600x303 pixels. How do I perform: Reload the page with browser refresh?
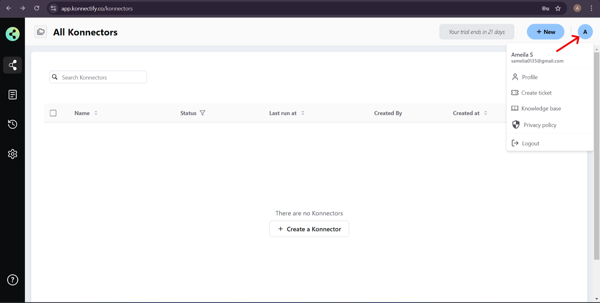click(x=37, y=8)
